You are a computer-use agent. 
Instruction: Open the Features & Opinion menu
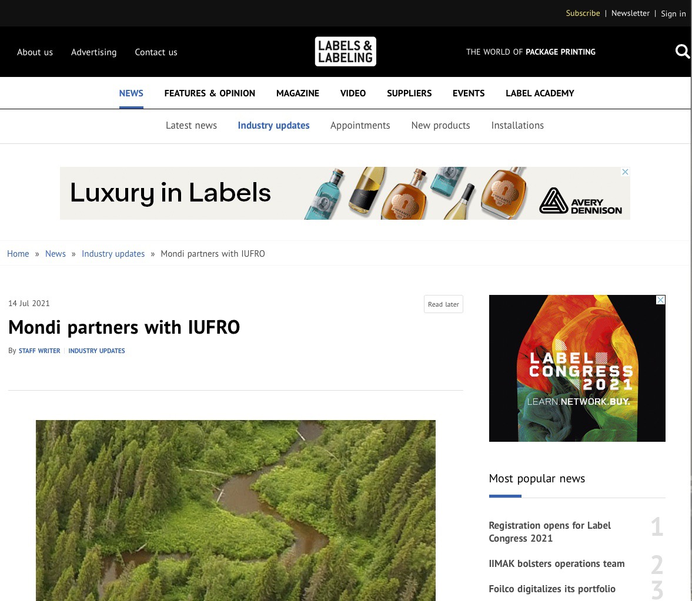210,93
